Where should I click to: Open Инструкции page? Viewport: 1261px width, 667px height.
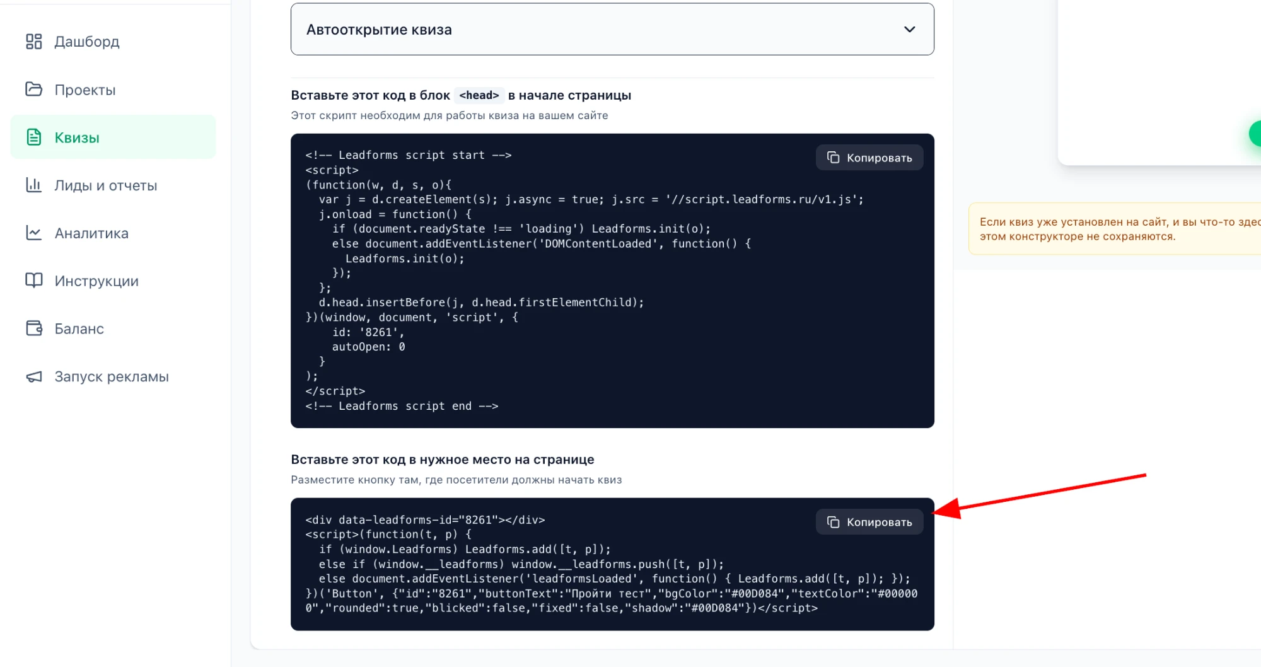[x=113, y=281]
